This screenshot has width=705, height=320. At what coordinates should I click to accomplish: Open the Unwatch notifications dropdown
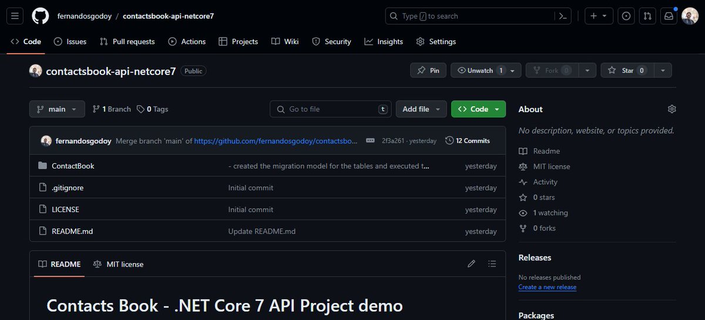tap(486, 70)
